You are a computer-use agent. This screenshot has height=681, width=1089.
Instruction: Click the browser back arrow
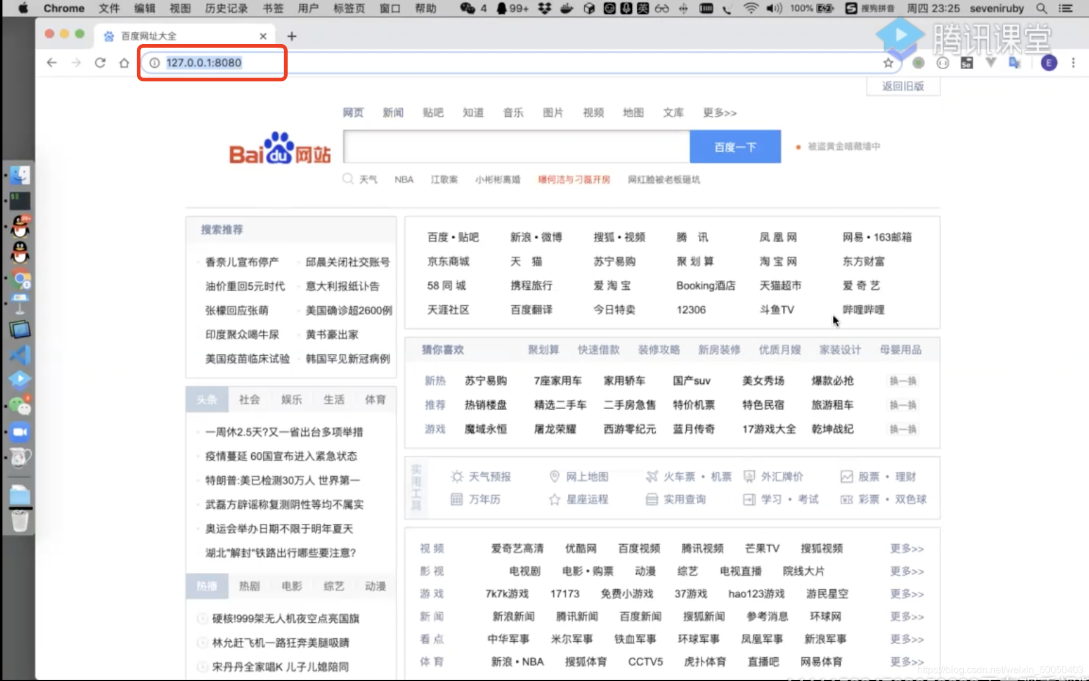tap(52, 62)
